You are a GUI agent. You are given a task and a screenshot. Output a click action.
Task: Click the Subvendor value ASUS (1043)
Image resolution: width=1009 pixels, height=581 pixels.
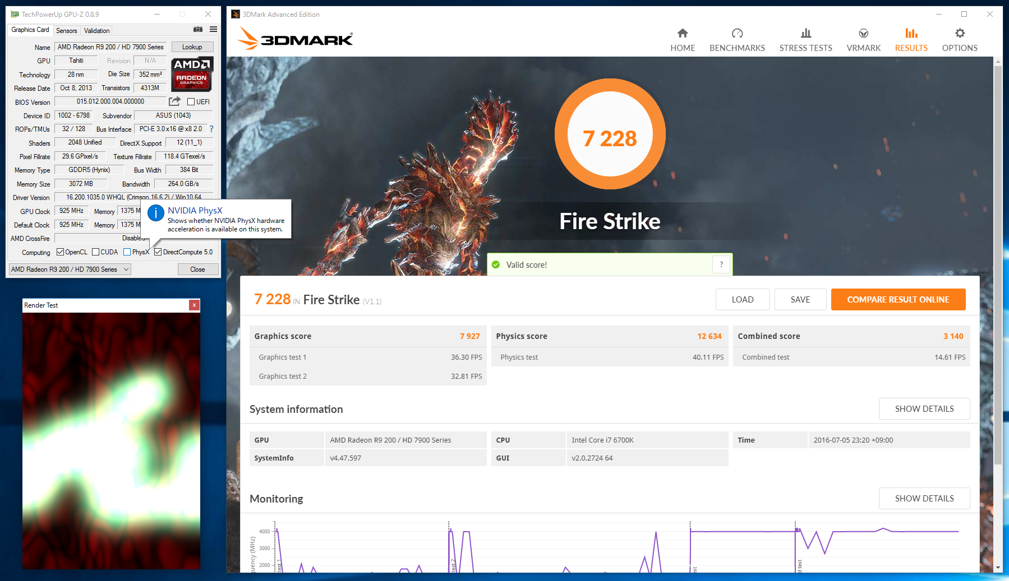click(174, 115)
